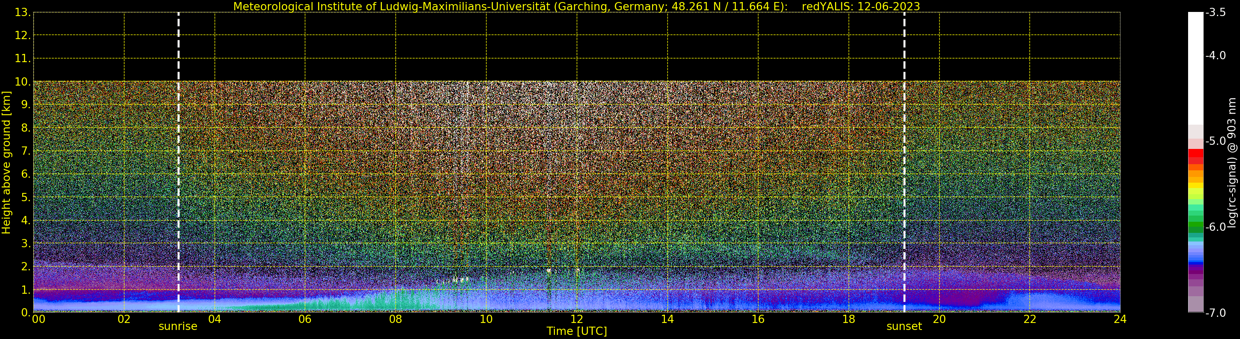
Task: Click the '16' time axis tick label
Action: 758,319
